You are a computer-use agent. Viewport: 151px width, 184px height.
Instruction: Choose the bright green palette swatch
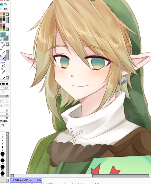coord(4,30)
